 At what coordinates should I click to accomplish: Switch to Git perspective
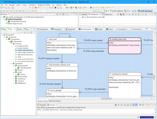tap(134, 11)
